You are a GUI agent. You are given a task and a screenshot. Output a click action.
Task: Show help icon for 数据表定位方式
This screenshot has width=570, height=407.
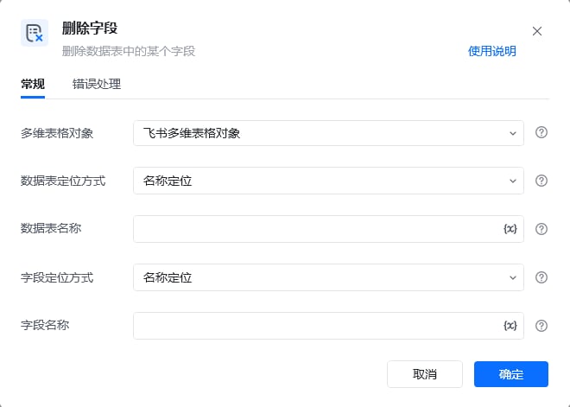tap(541, 181)
